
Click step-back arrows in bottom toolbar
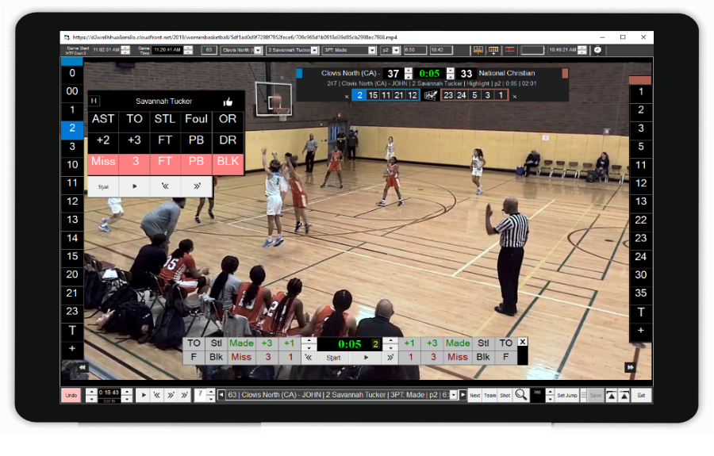click(x=156, y=395)
